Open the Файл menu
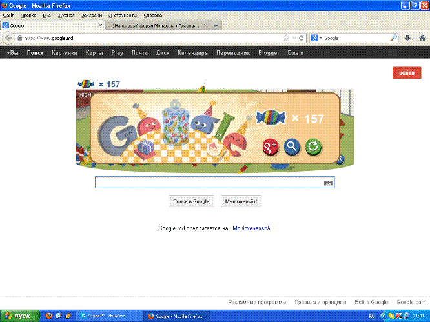The height and width of the screenshot is (322, 430). coord(8,15)
